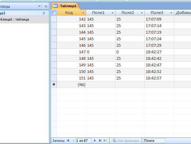Go to first record navigation button
Viewport: 191px width, 144px height.
[68, 141]
